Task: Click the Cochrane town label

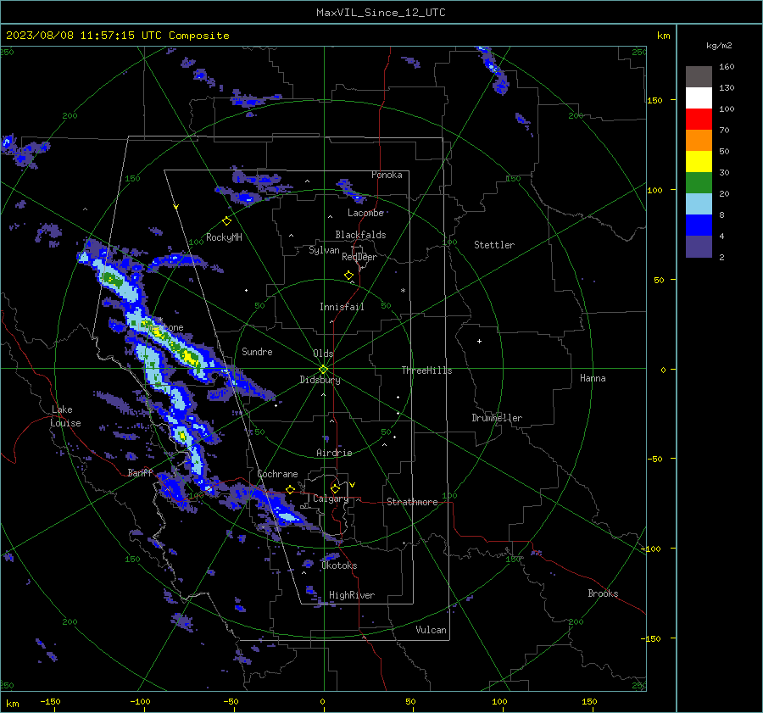Action: [277, 474]
